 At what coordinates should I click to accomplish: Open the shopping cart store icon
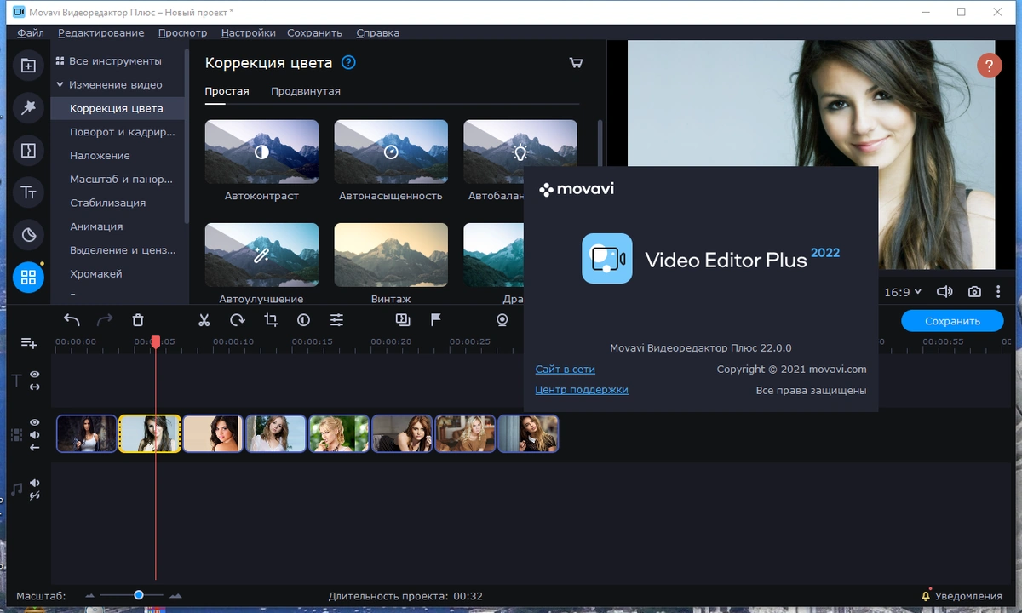[576, 63]
